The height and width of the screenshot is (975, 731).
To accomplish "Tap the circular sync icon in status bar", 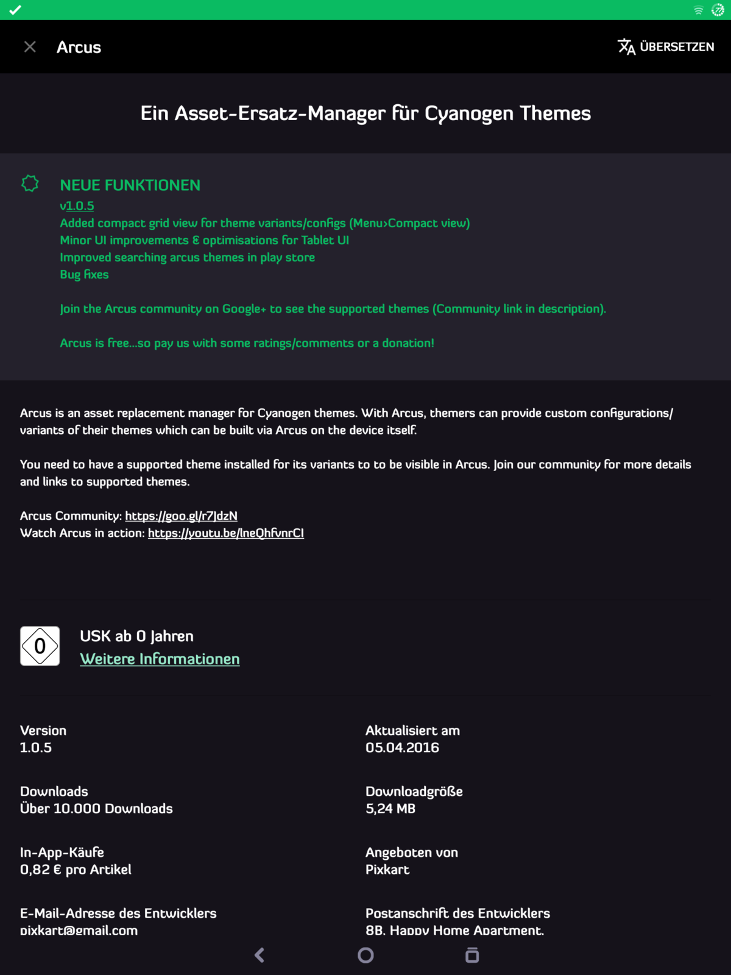I will click(x=718, y=10).
